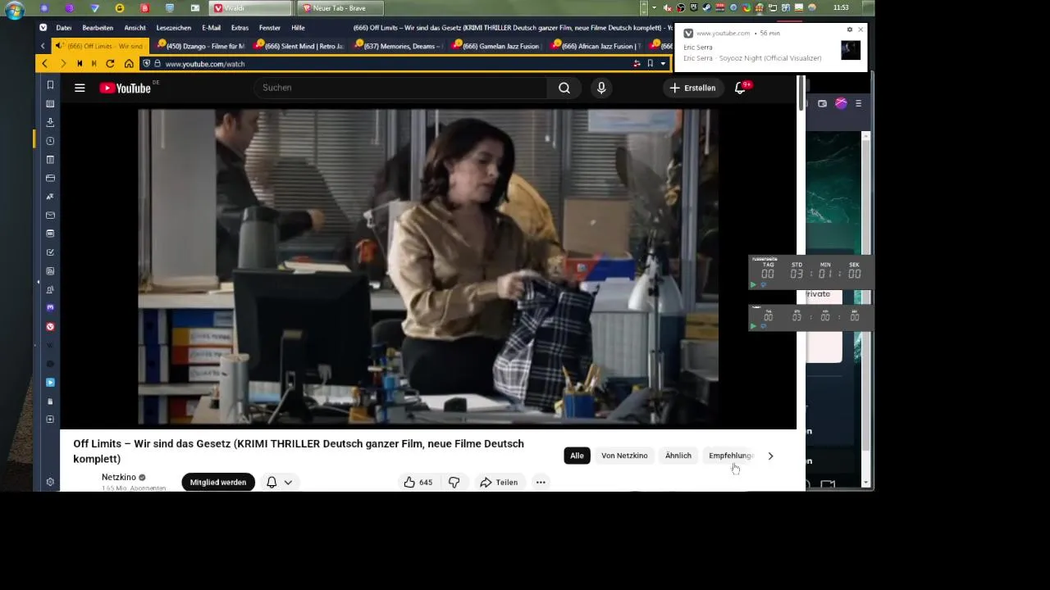Open address bar dropdown arrow
Image resolution: width=1050 pixels, height=590 pixels.
[663, 64]
